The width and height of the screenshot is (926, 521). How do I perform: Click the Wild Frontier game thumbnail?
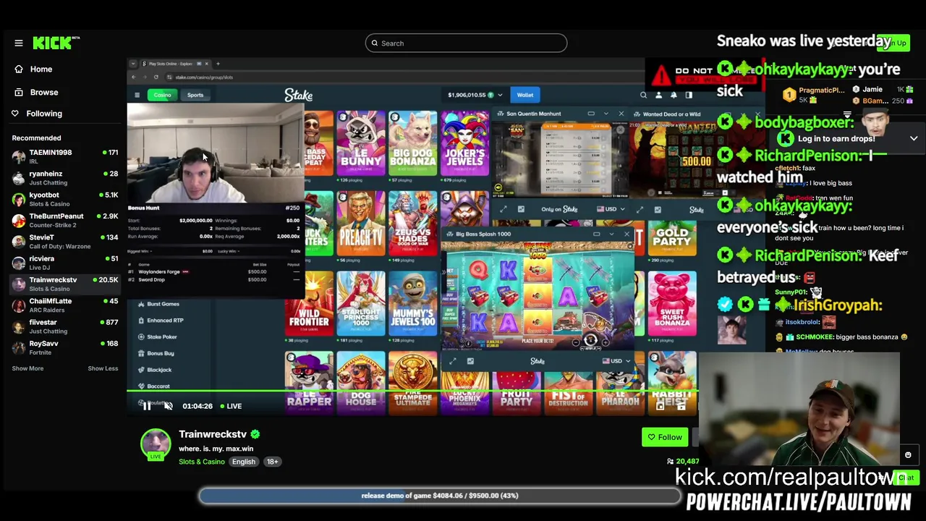click(309, 304)
